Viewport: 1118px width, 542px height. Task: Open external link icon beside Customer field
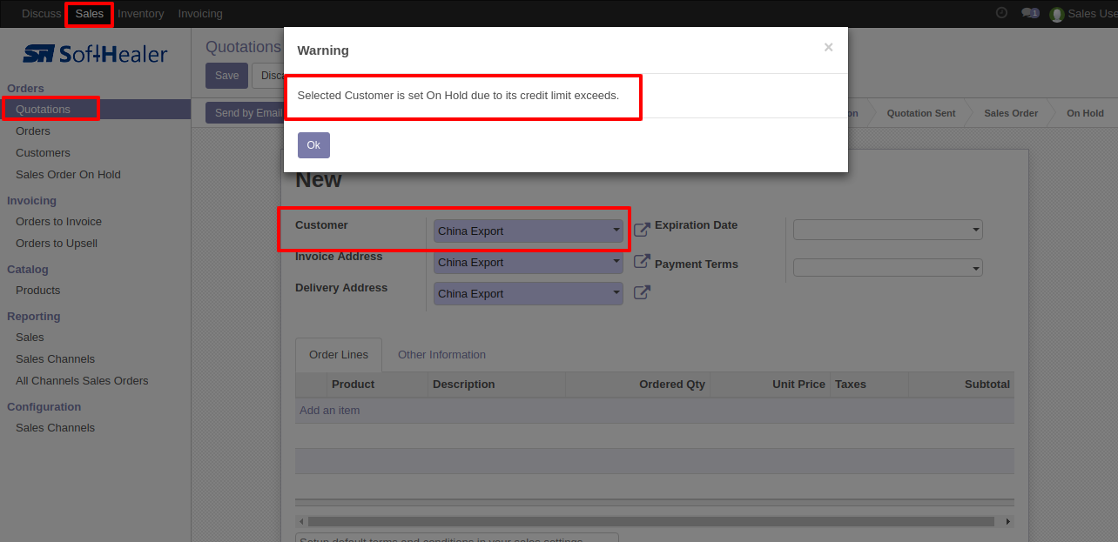(x=642, y=230)
